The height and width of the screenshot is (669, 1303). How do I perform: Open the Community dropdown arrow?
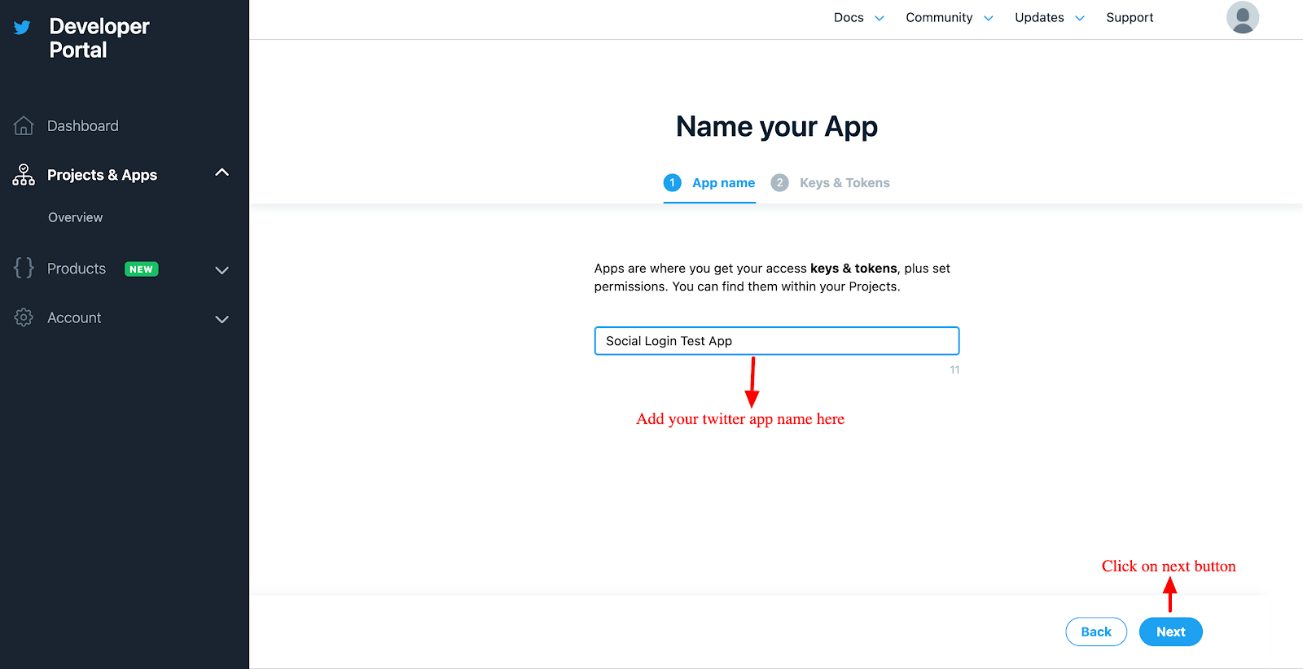click(989, 19)
